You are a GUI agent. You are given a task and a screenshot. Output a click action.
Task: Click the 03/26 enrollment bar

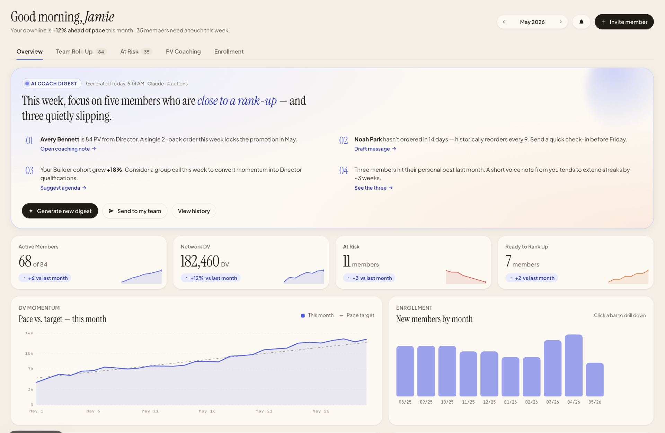553,368
